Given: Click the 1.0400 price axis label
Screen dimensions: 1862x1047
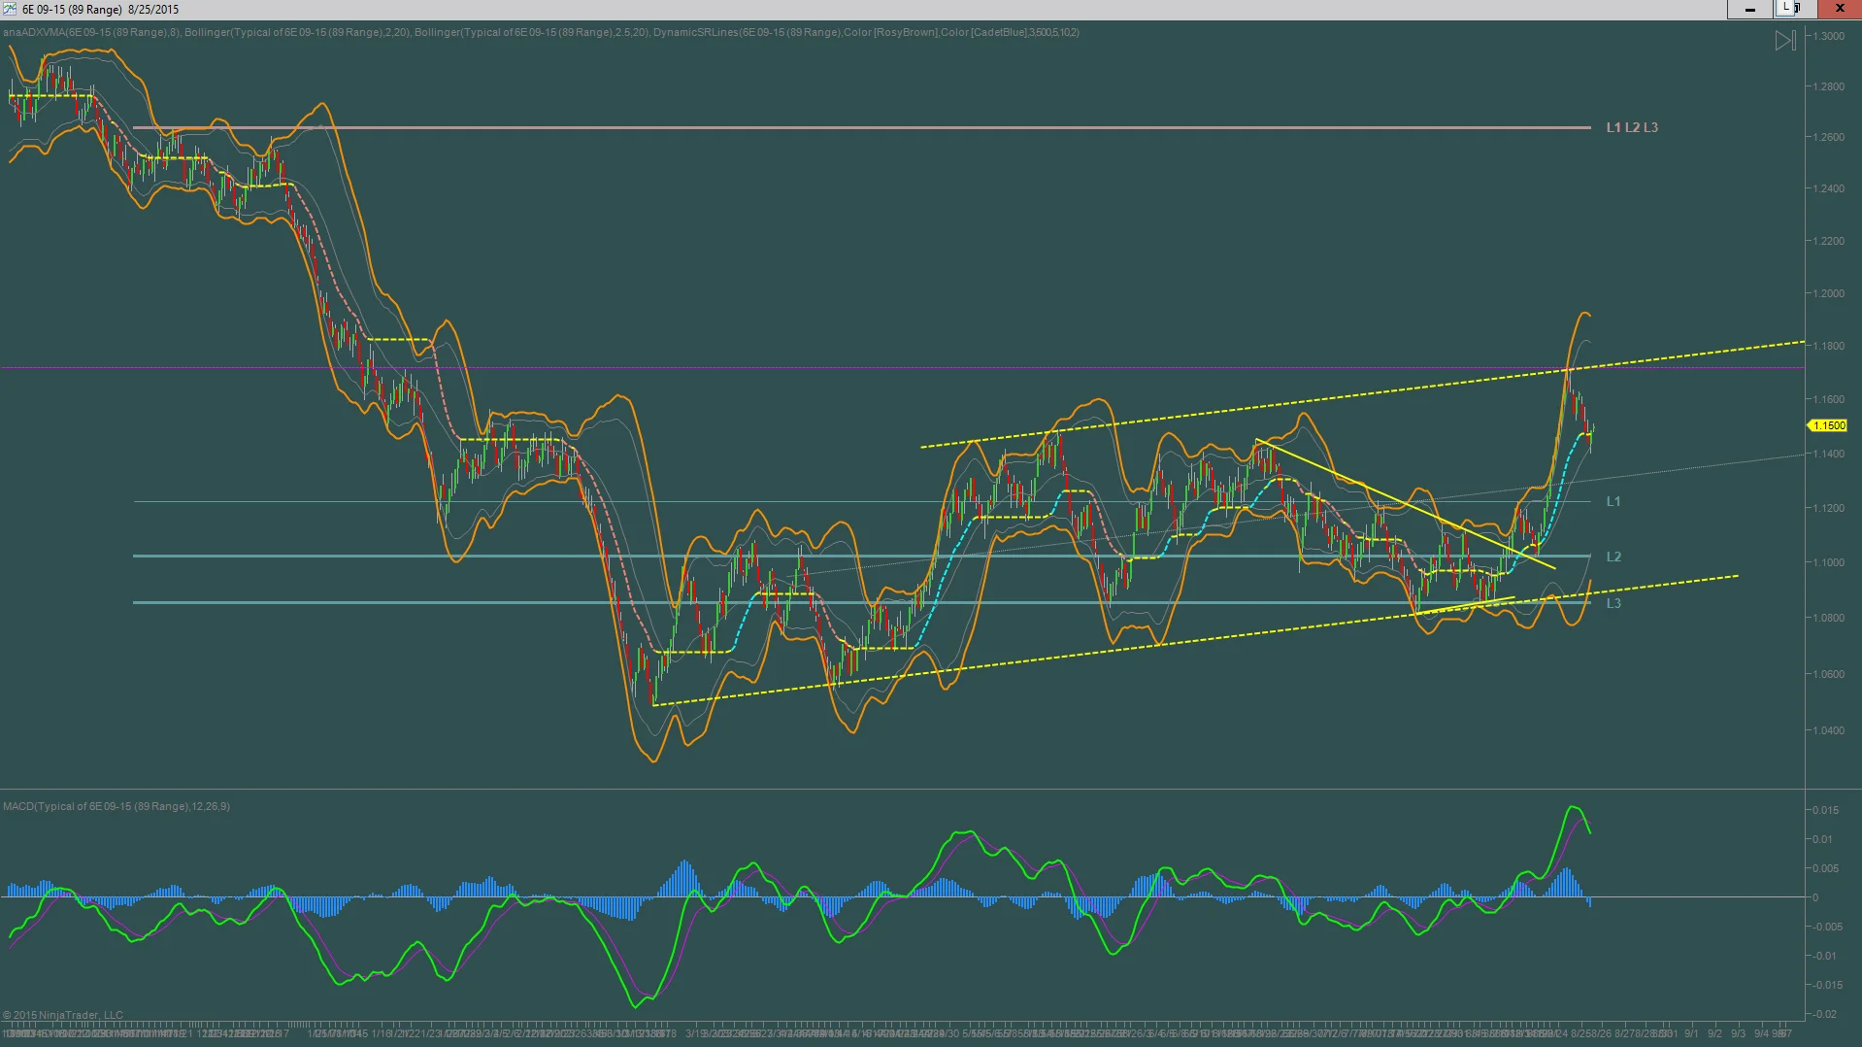Looking at the screenshot, I should pyautogui.click(x=1829, y=730).
